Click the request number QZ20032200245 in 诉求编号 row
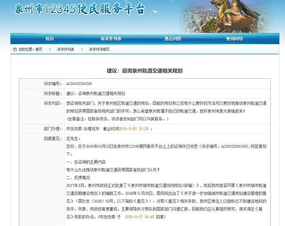285x226 pixels. [79, 84]
